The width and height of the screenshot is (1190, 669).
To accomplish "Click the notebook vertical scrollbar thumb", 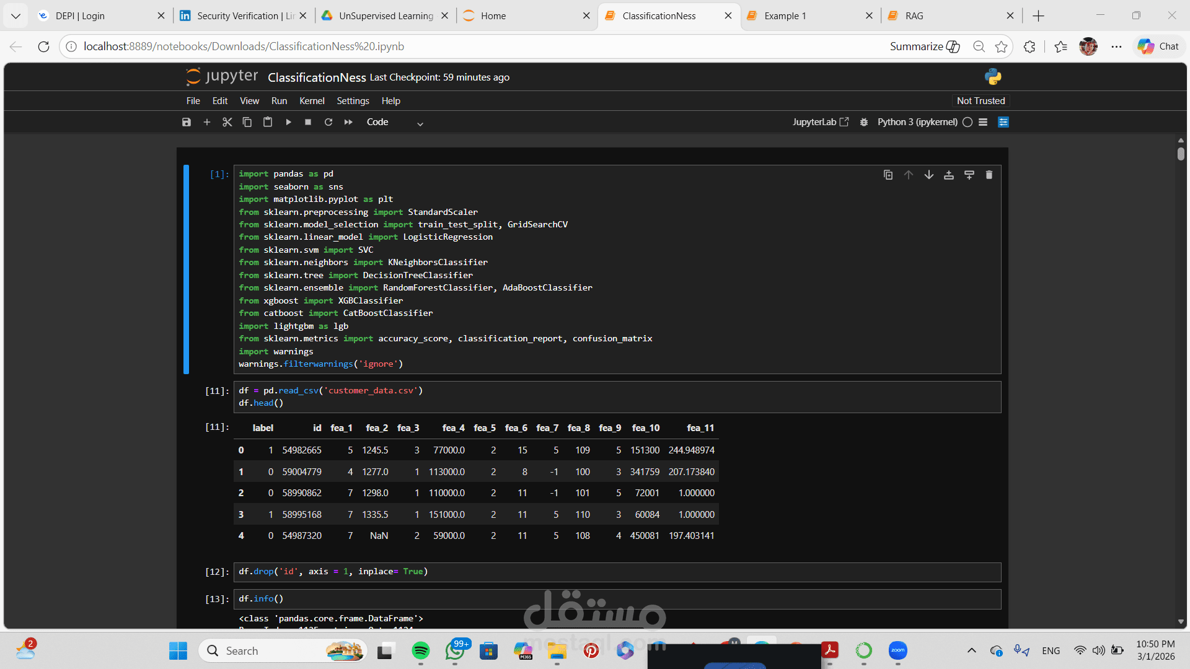I will [x=1181, y=153].
